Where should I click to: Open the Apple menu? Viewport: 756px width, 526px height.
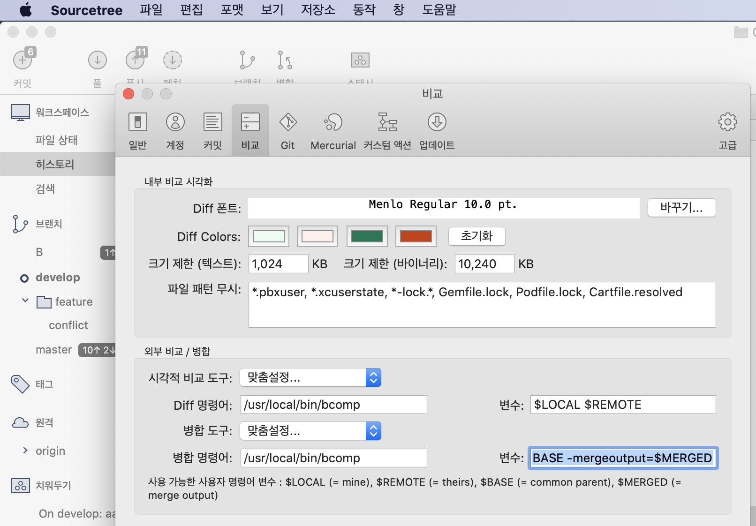pos(26,10)
